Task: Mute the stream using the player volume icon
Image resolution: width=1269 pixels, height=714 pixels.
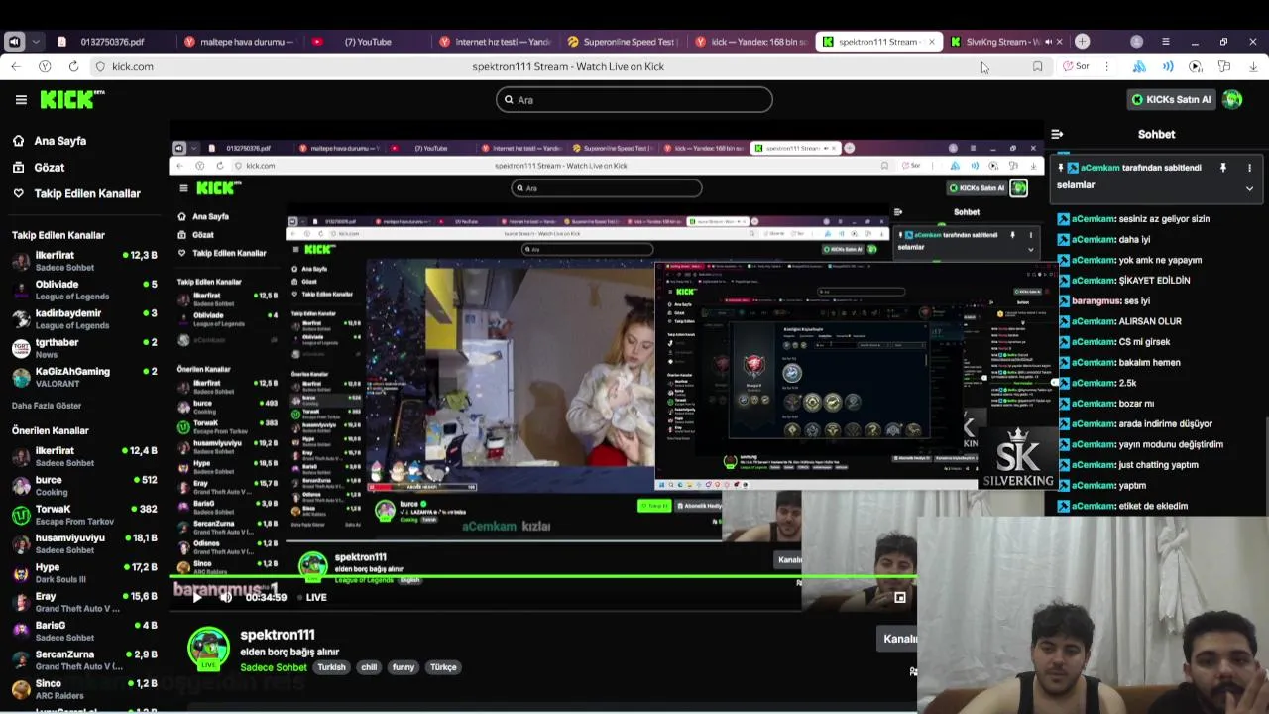Action: coord(226,597)
